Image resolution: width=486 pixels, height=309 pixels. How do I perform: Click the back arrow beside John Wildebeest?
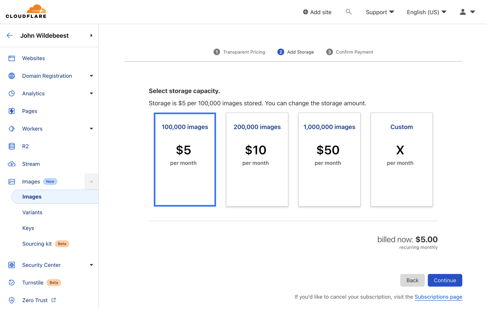coord(10,35)
